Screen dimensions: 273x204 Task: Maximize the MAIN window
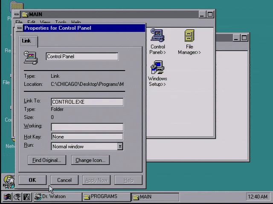[x=210, y=14]
